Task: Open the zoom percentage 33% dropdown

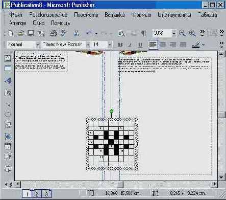Action: [x=174, y=33]
